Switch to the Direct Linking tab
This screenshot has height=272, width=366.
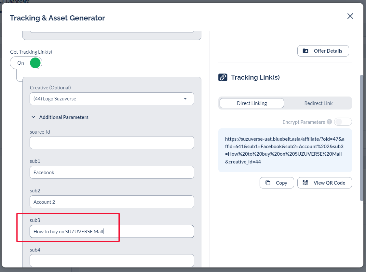(251, 103)
